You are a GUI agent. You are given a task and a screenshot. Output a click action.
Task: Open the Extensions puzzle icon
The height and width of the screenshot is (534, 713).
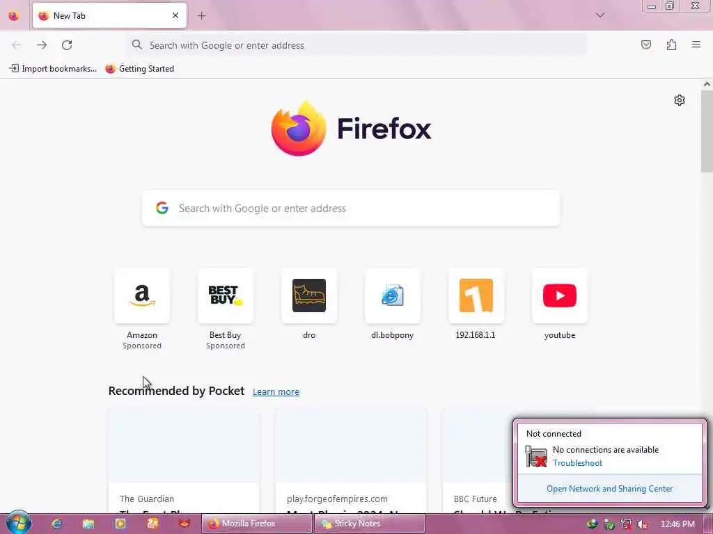coord(672,44)
